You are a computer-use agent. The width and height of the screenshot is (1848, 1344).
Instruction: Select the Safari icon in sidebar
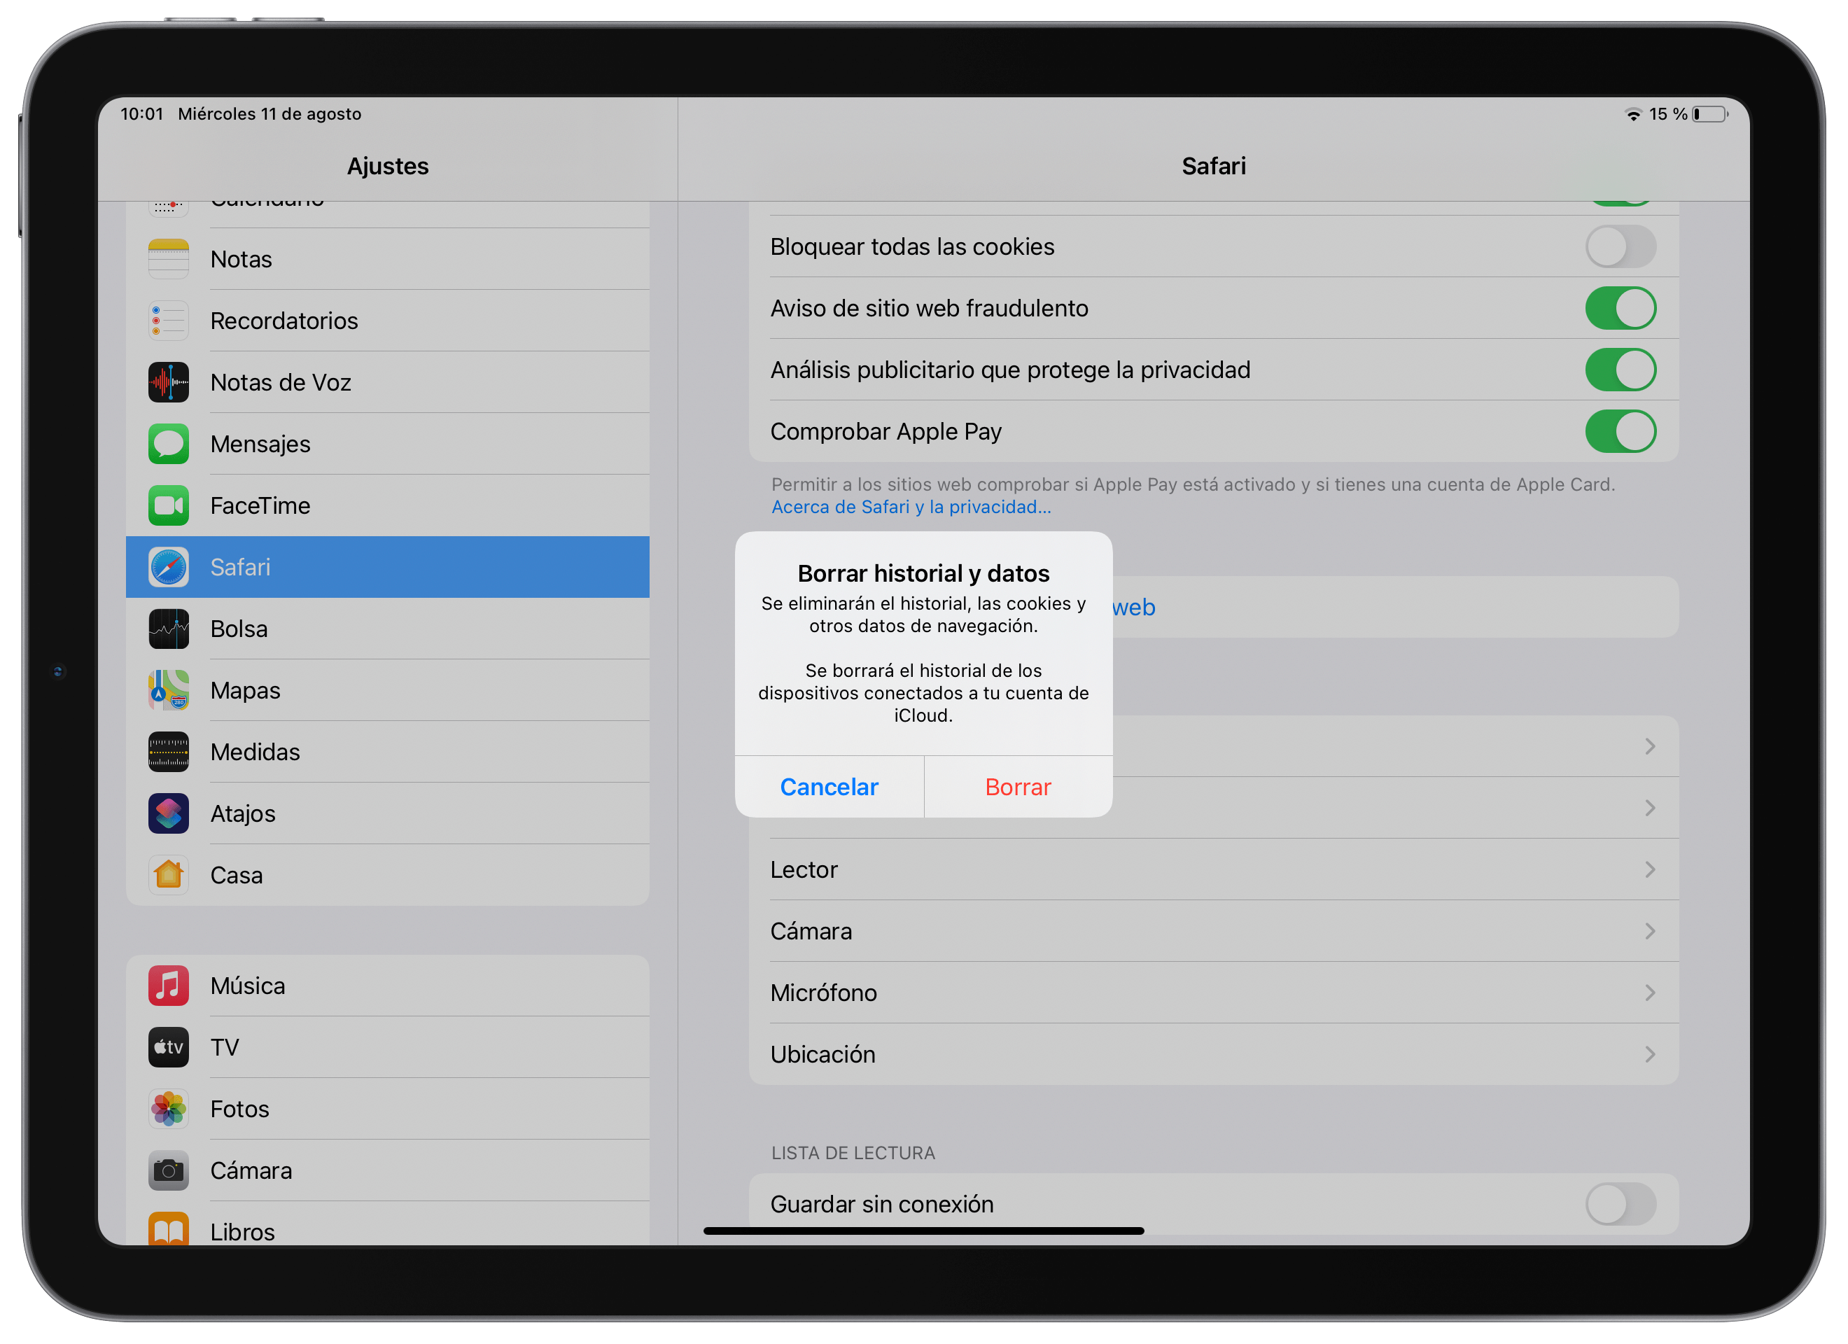(168, 567)
